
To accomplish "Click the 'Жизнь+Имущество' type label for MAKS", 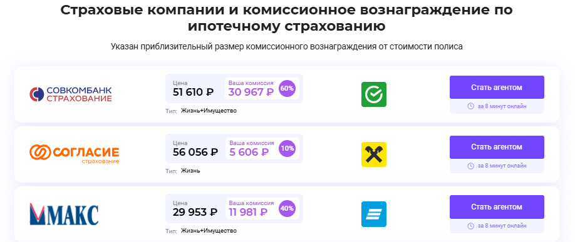I will 209,231.
